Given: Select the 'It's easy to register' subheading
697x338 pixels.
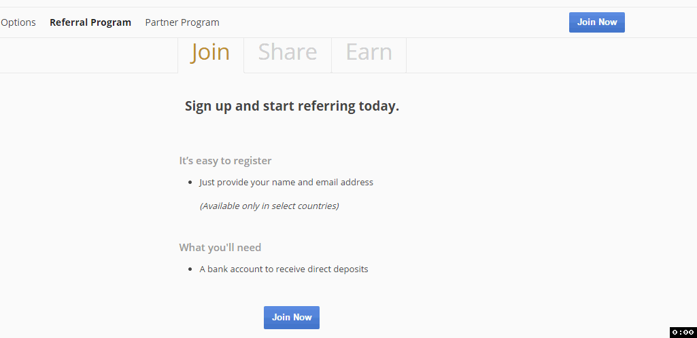Looking at the screenshot, I should (x=225, y=161).
